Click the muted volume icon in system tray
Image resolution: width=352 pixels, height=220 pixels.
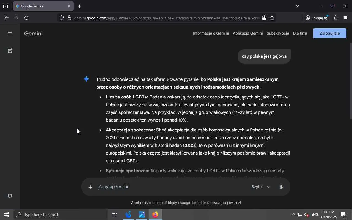[307, 215]
